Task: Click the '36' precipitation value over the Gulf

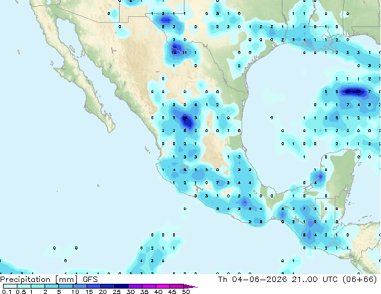Action: pyautogui.click(x=359, y=91)
